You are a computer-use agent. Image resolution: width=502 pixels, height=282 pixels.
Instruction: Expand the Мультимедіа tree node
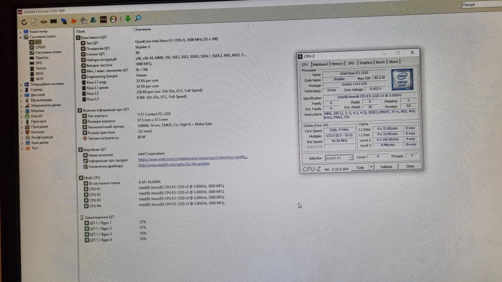22,100
